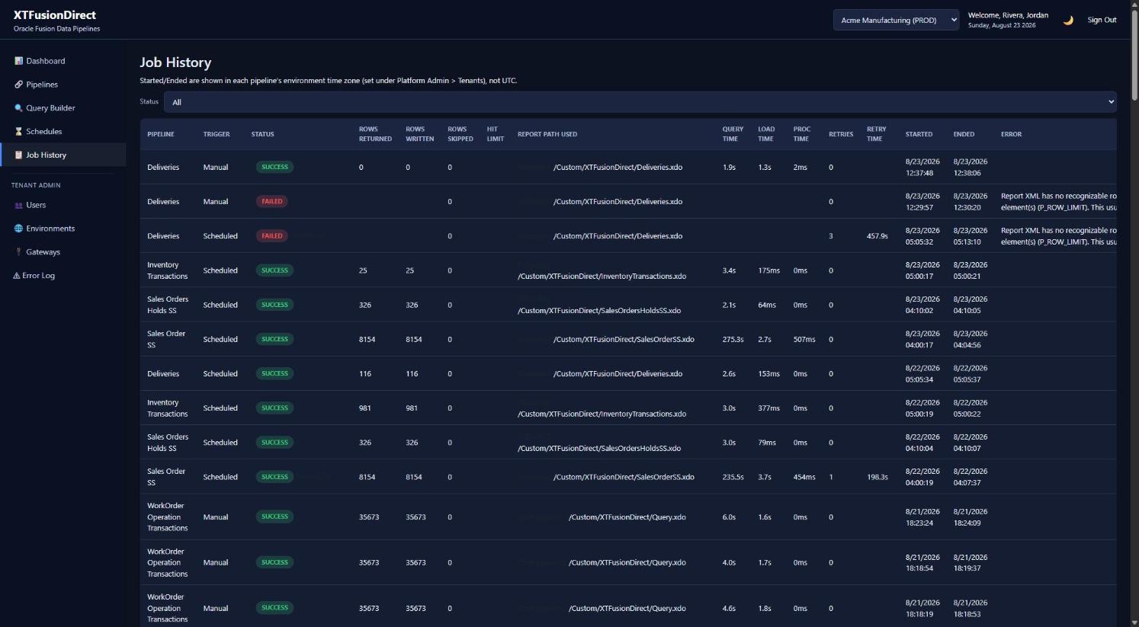Viewport: 1139px width, 627px height.
Task: Click the PIPELINE column header
Action: click(x=161, y=134)
